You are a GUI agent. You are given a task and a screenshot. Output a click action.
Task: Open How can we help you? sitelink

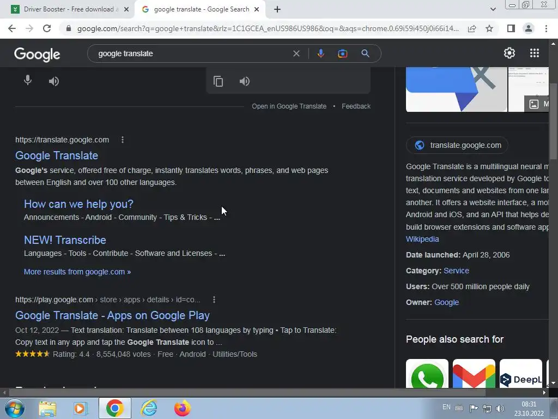78,204
